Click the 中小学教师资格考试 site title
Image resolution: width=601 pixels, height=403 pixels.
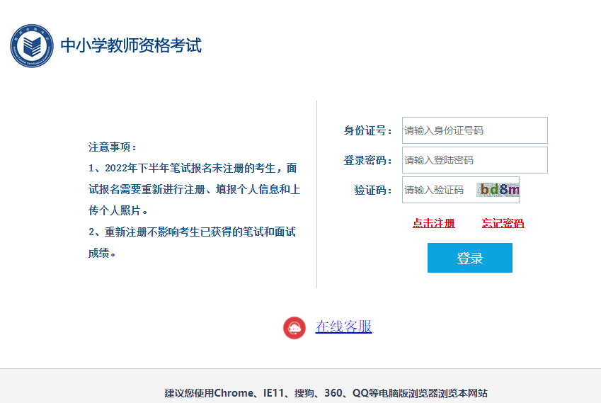pos(131,45)
